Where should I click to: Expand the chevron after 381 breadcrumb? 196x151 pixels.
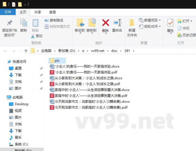[x=134, y=51]
